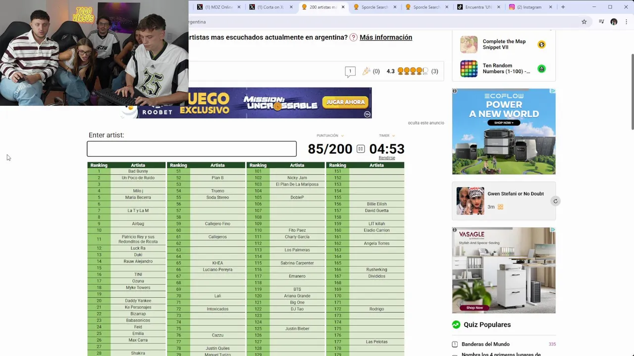Click the Quiz Populares heading

(x=487, y=325)
